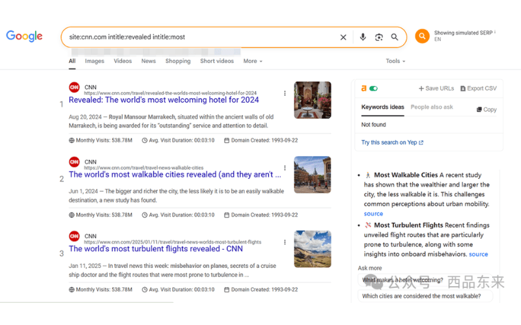Click CNN favicon of turbulent flights result
Viewport: 521px width, 325px height.
pyautogui.click(x=74, y=236)
